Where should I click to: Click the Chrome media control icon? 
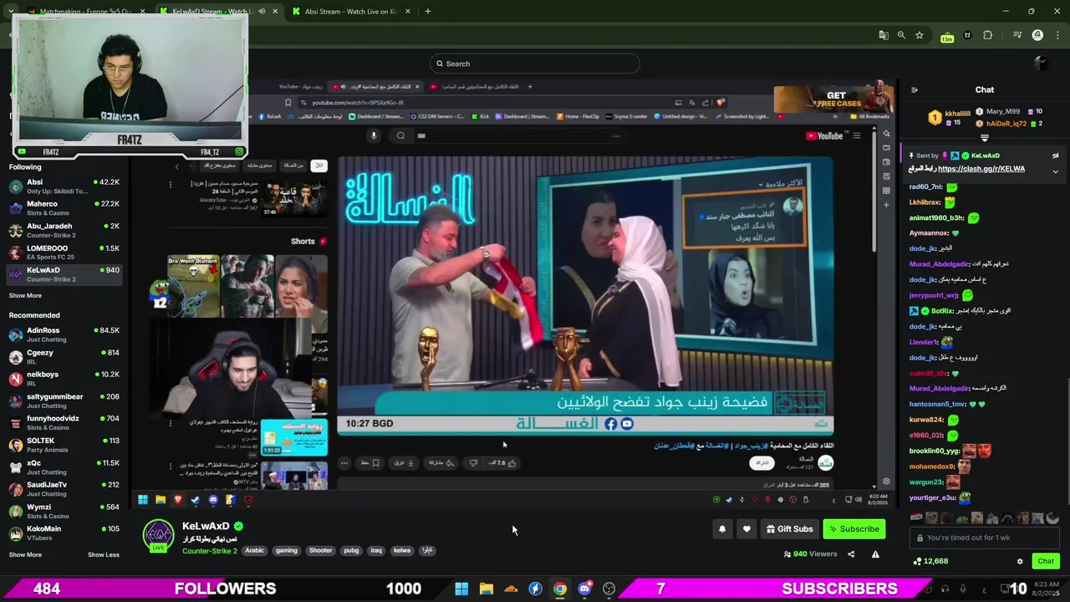tap(1017, 35)
